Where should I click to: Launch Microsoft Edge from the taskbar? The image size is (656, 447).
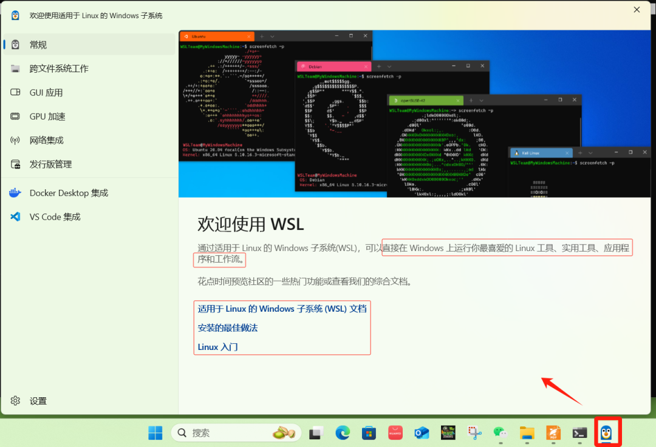pos(343,433)
